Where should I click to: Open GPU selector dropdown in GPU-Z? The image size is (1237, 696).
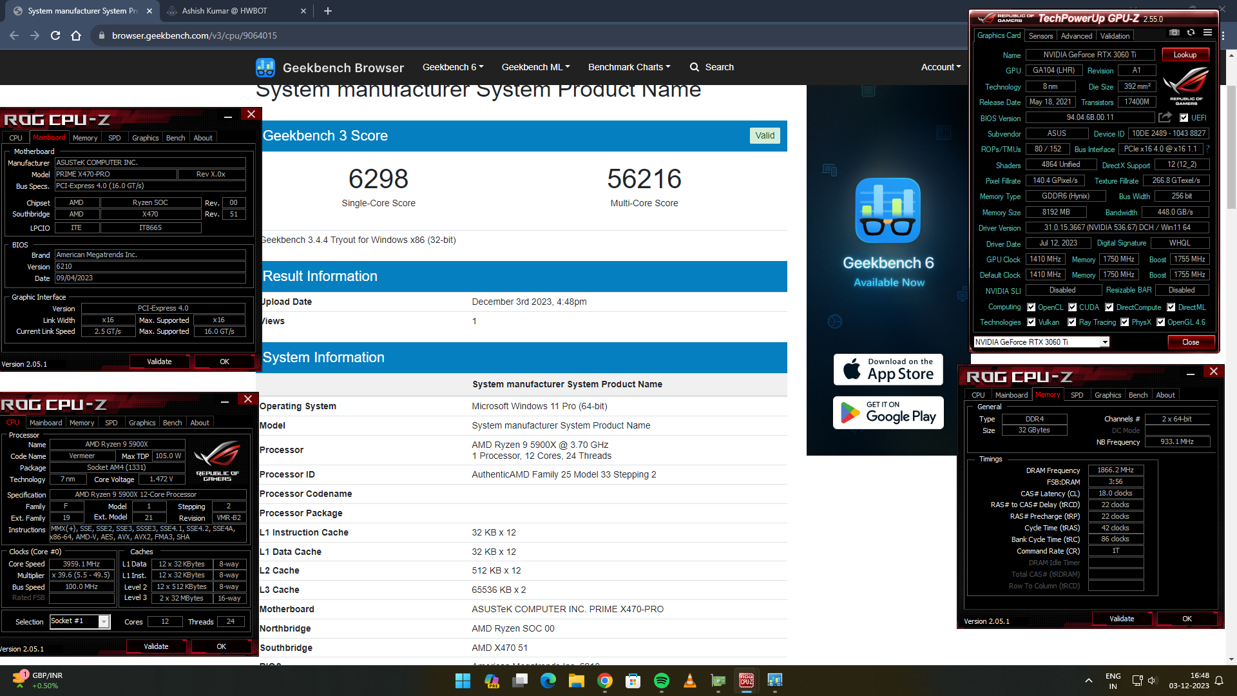coord(1105,342)
